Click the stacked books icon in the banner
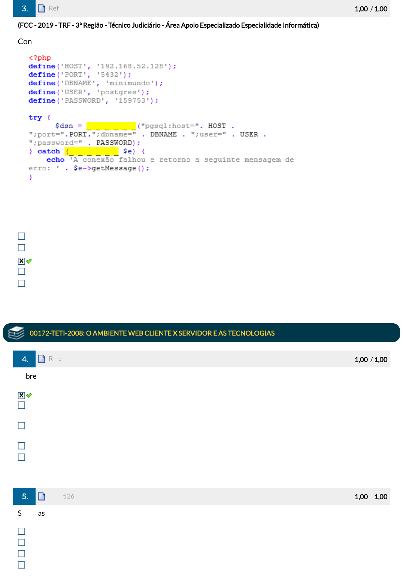The width and height of the screenshot is (403, 588). pyautogui.click(x=16, y=333)
